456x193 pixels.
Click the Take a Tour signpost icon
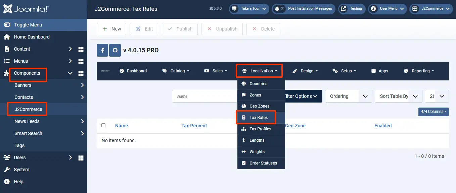[x=234, y=9]
